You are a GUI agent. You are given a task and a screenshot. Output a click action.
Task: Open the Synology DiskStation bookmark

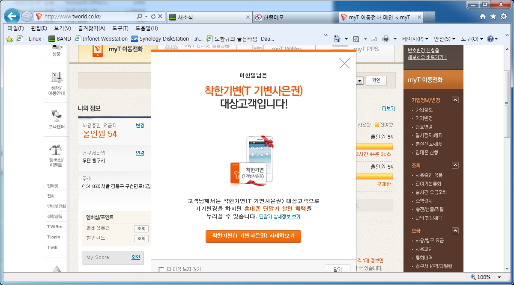coord(167,39)
